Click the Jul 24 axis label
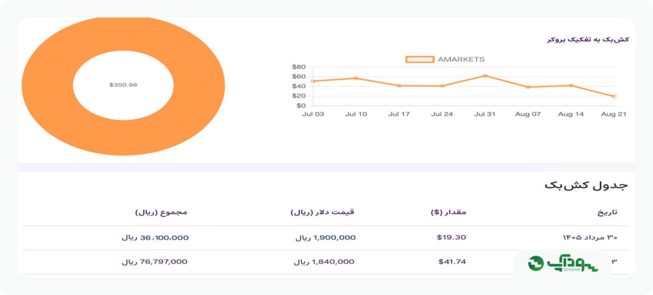 tap(442, 114)
